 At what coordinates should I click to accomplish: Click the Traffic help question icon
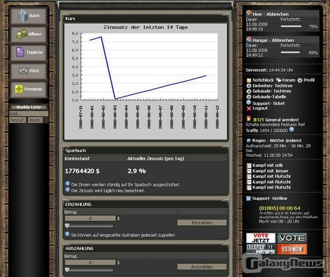pyautogui.click(x=291, y=130)
